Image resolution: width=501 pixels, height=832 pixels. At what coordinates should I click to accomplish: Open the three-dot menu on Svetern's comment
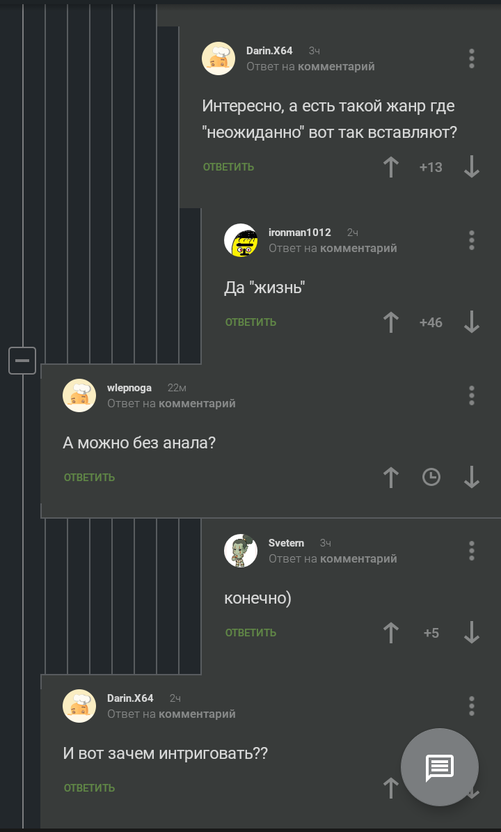471,551
